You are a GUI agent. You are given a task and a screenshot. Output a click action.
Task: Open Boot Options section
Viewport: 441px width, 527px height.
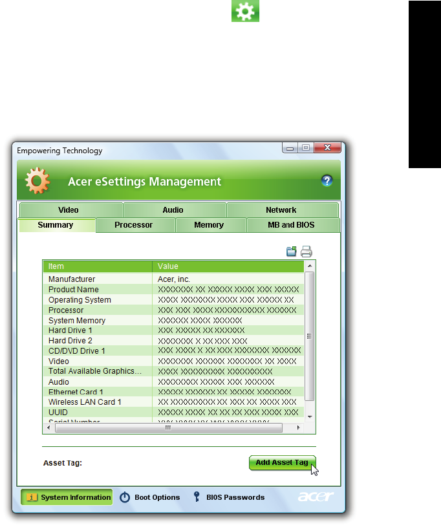(x=150, y=497)
